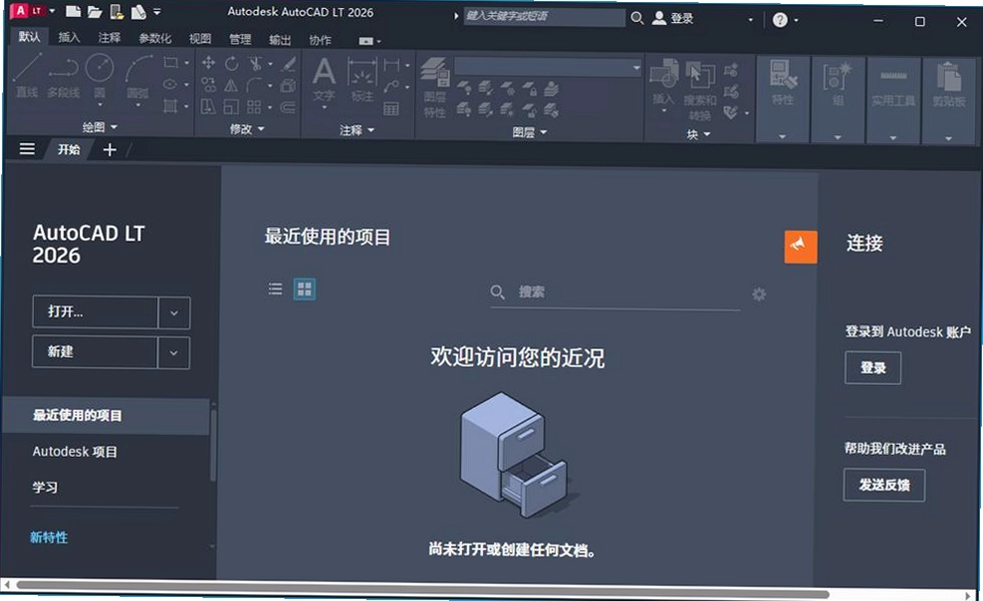Open the hamburger menu beside 开始 tab
Image resolution: width=983 pixels, height=601 pixels.
(27, 149)
